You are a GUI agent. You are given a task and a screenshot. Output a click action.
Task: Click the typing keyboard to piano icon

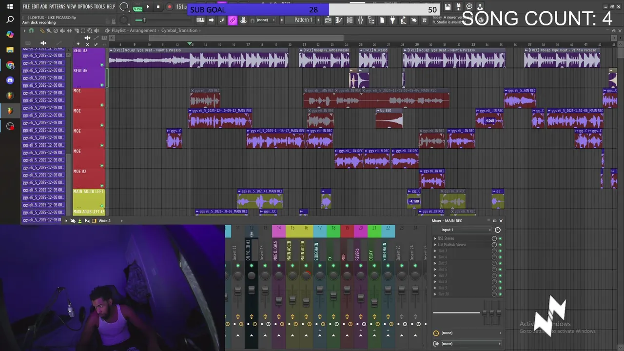(x=200, y=20)
